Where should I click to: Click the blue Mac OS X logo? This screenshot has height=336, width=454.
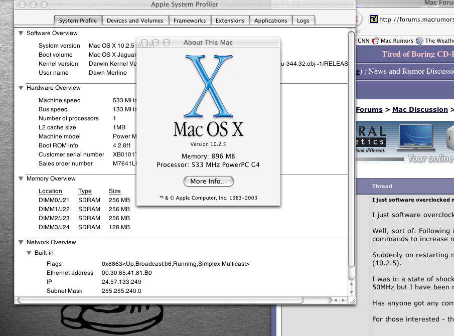[209, 86]
